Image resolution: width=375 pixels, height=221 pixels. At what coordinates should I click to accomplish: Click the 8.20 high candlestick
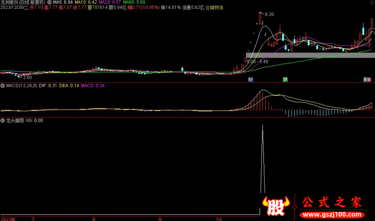260,18
